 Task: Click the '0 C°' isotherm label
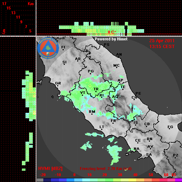click(112, 32)
